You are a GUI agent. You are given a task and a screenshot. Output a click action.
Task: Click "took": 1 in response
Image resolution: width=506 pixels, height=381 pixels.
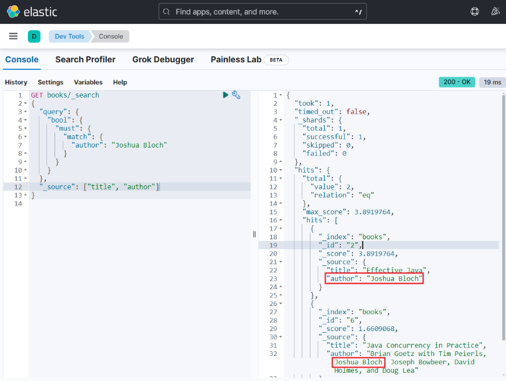[314, 103]
